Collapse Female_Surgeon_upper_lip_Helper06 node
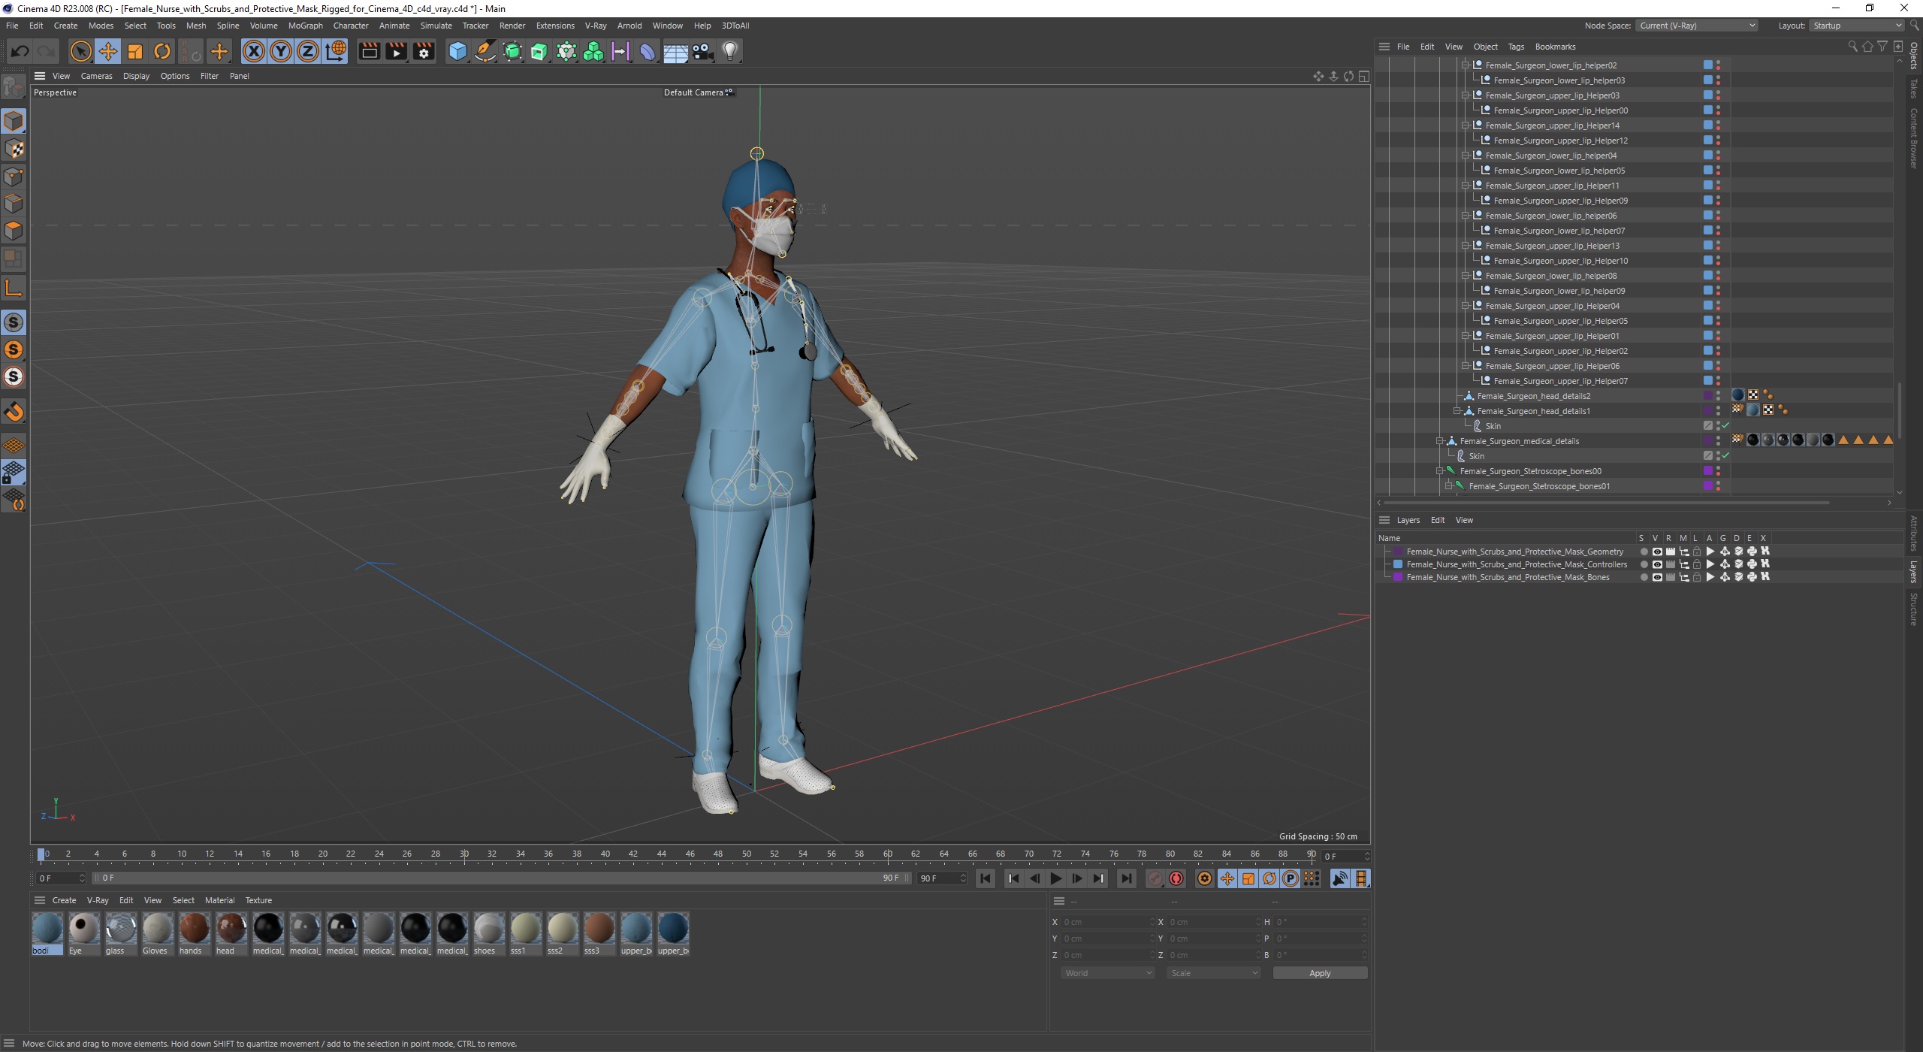 1466,366
